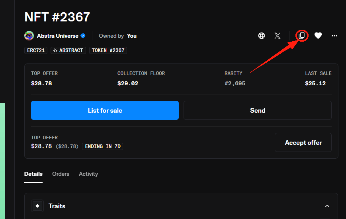Click the top offer value $28.78 in stats row
Viewport: 346px width, 219px height.
click(41, 83)
